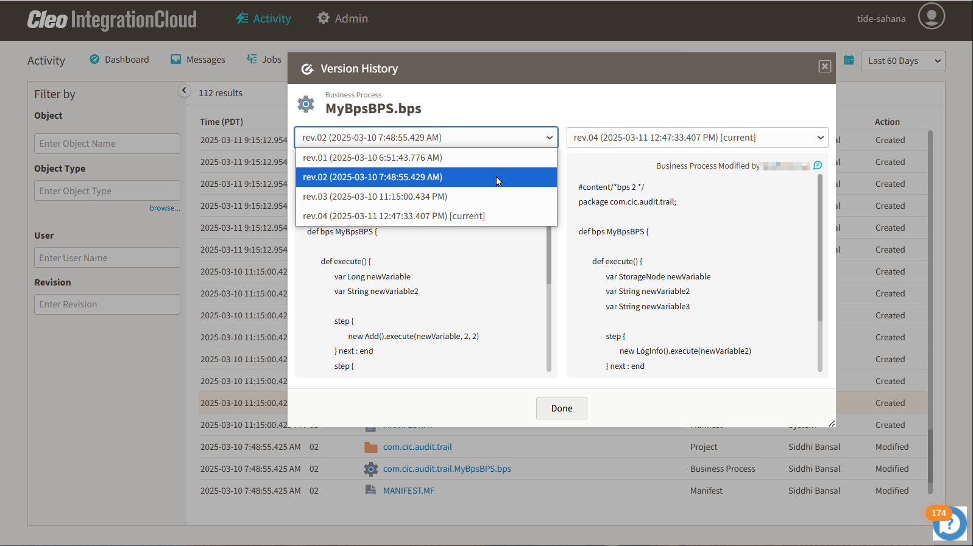Click 'new Add().execute(newVariable, 2, 2)' line
Screen dimensions: 973x546
[413, 336]
